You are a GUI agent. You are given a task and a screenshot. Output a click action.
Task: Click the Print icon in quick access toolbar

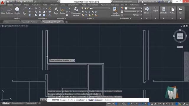(21, 1)
